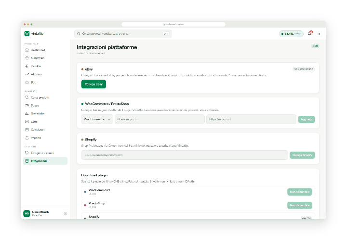This screenshot has height=240, width=347.
Task: Open AI Pricer trend icon
Action: [27, 74]
